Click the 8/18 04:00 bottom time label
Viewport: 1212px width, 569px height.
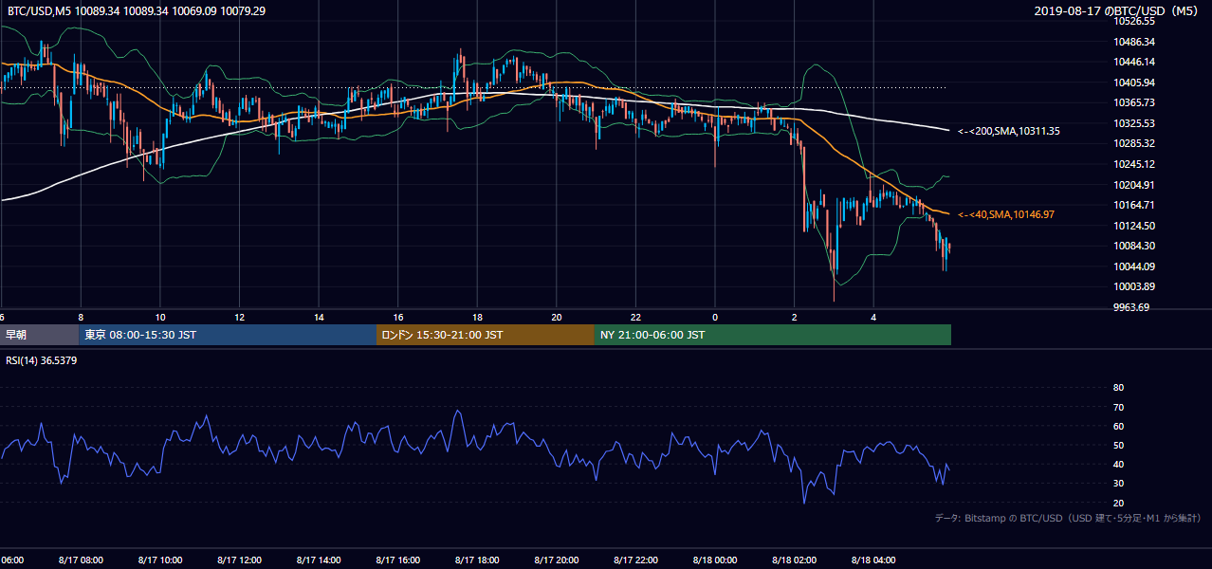point(873,560)
